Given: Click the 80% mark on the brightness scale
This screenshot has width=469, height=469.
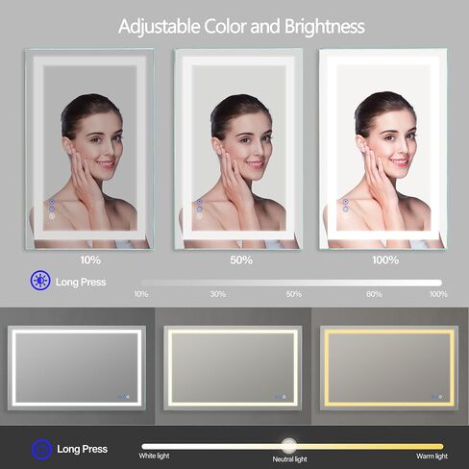Looking at the screenshot, I should pyautogui.click(x=374, y=294).
